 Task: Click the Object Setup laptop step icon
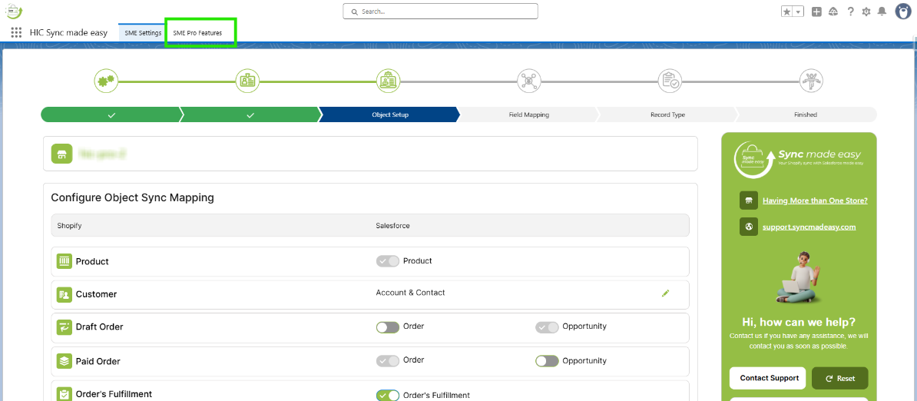click(389, 81)
